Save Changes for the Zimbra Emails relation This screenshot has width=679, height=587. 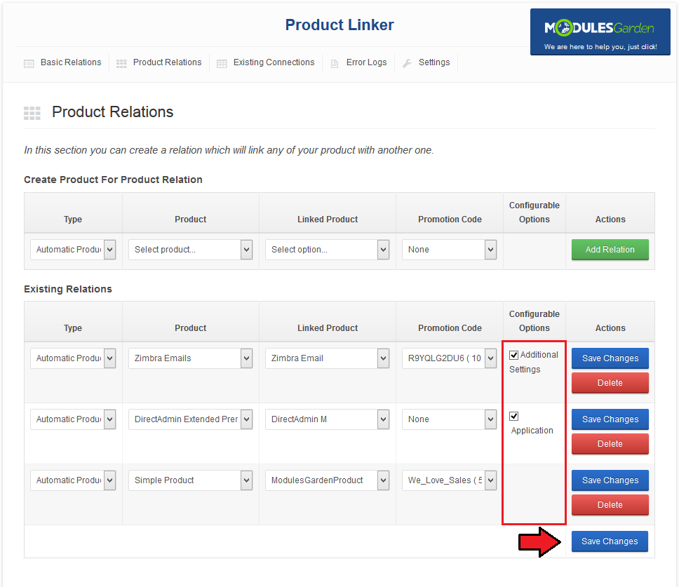tap(610, 358)
